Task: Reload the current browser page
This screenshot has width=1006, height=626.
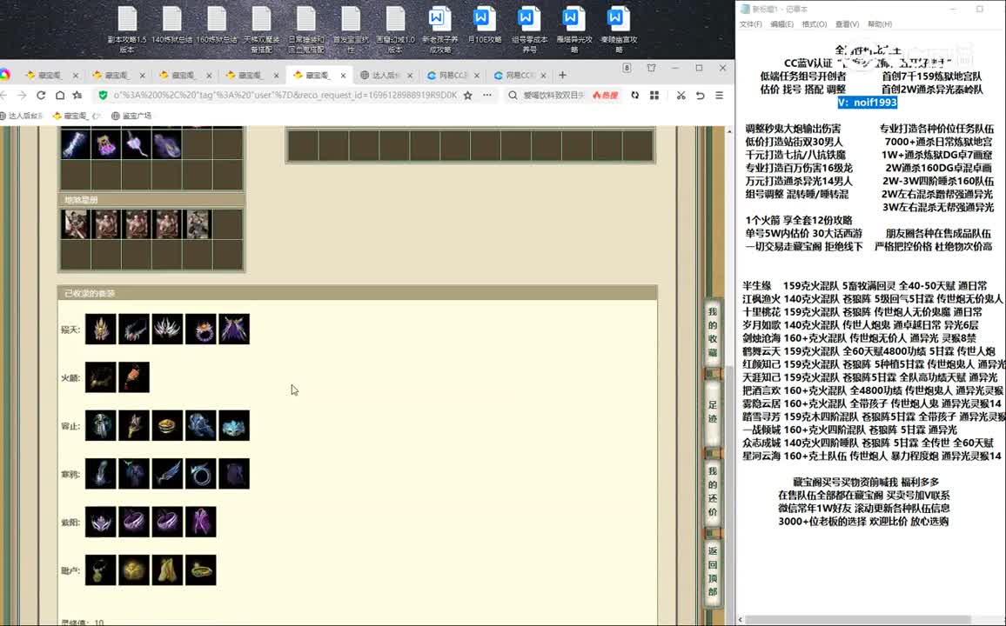Action: click(41, 96)
